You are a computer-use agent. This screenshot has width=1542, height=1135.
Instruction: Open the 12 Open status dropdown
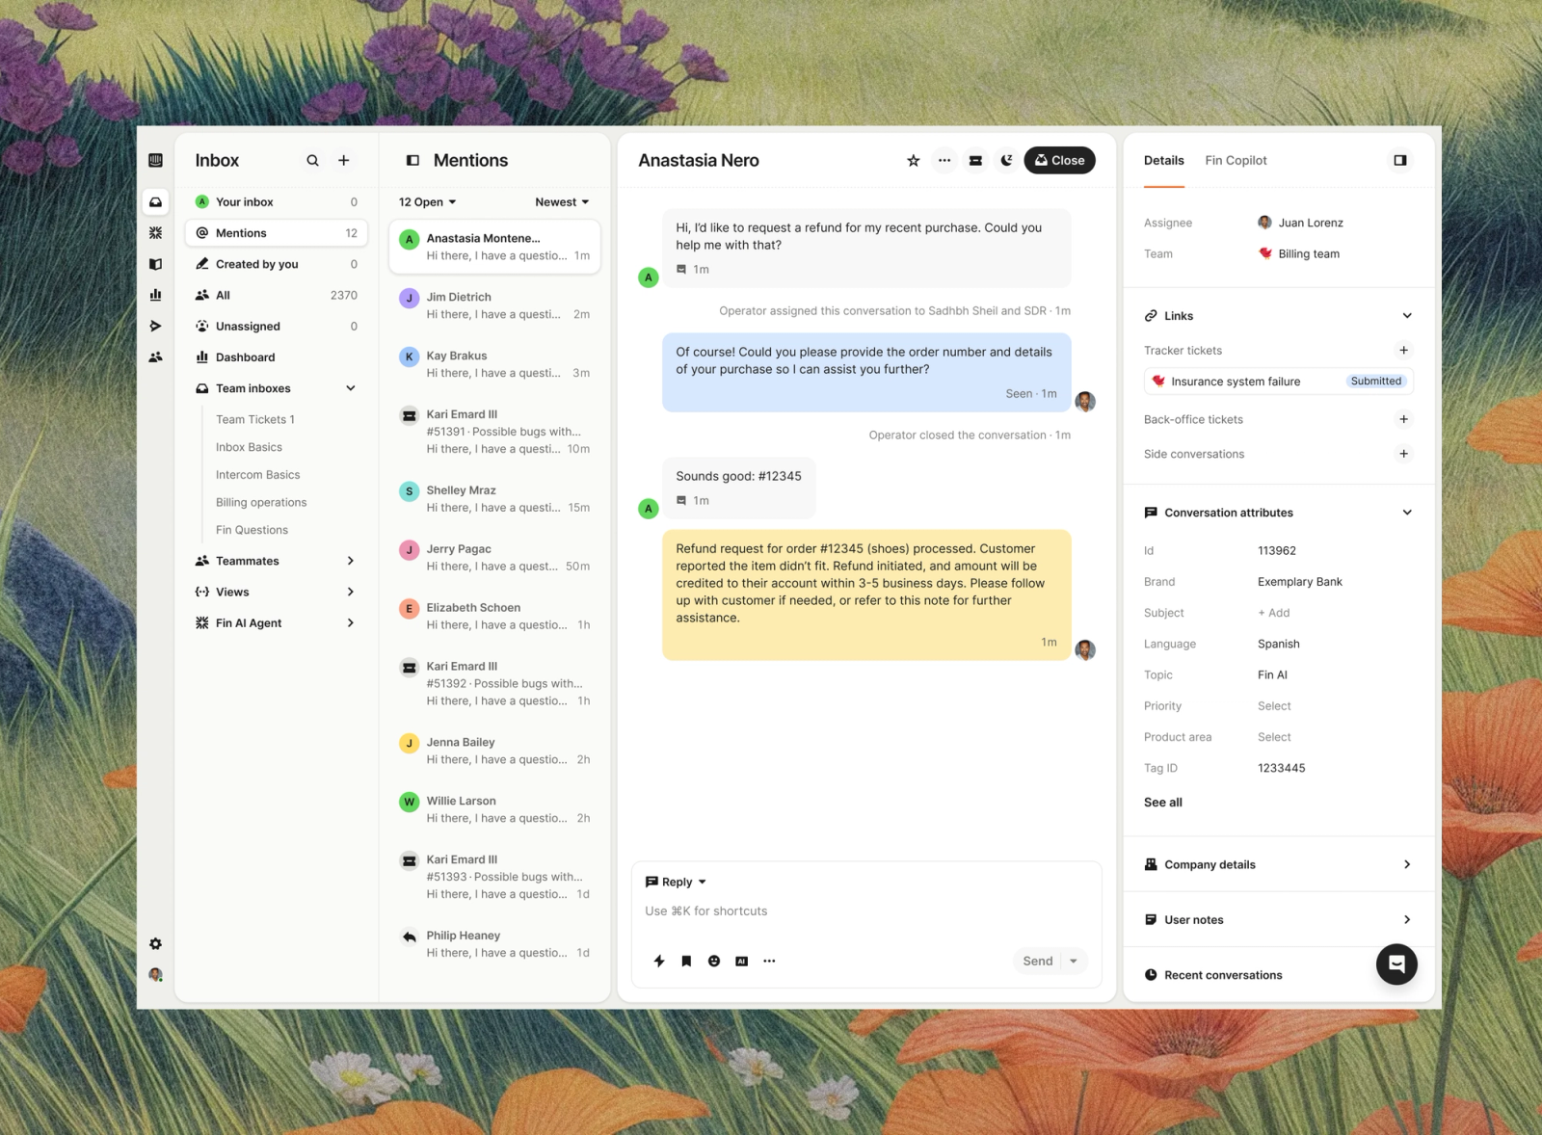coord(427,202)
